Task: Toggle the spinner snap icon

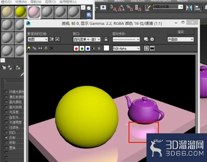Action: pyautogui.click(x=138, y=8)
